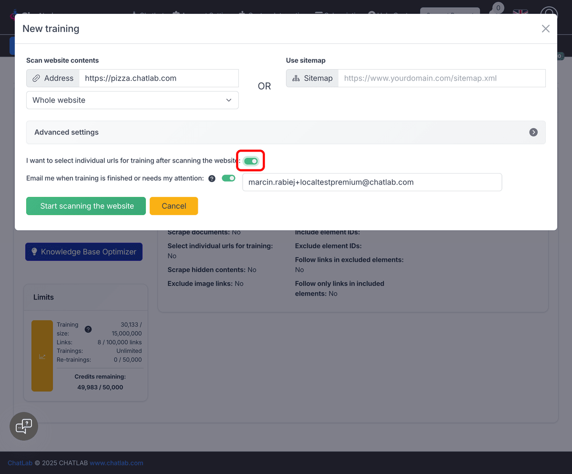This screenshot has width=572, height=474.
Task: Open the chat widget icon in bottom-left corner
Action: (23, 426)
